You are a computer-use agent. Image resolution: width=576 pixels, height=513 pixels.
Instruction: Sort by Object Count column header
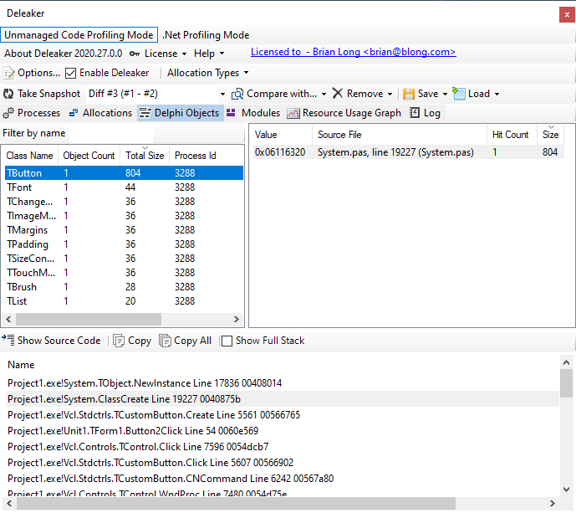click(89, 156)
